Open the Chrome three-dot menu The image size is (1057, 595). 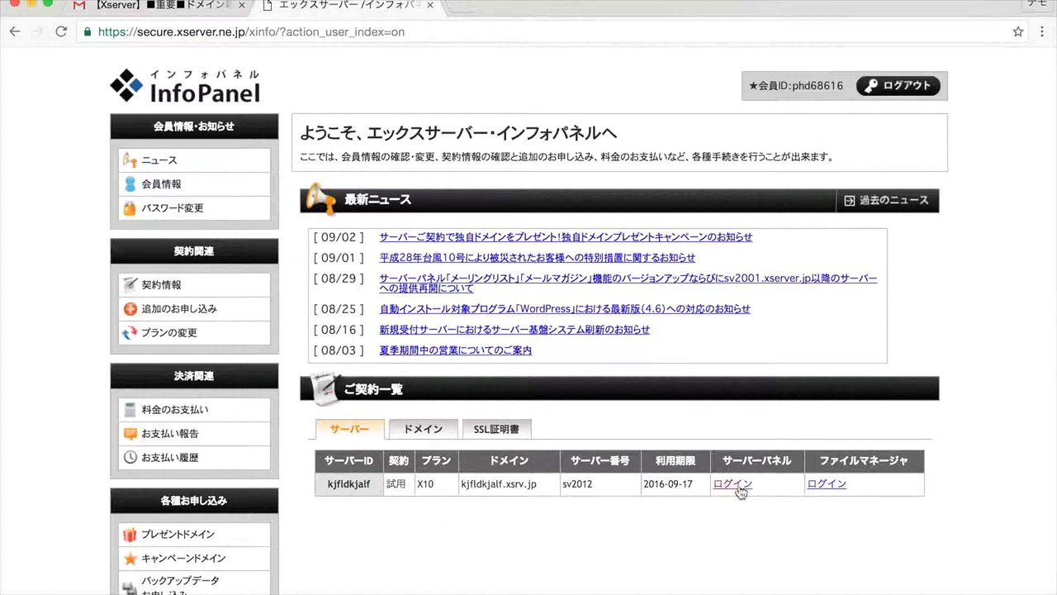tap(1042, 31)
